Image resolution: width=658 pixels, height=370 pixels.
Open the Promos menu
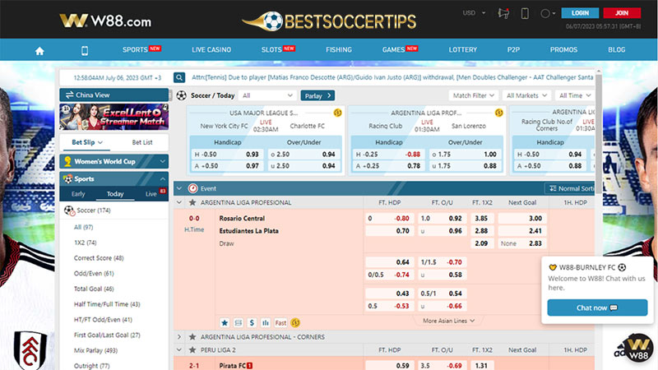563,50
